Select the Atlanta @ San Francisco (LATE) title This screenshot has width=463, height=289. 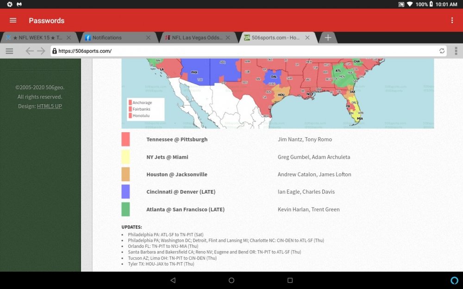[186, 209]
